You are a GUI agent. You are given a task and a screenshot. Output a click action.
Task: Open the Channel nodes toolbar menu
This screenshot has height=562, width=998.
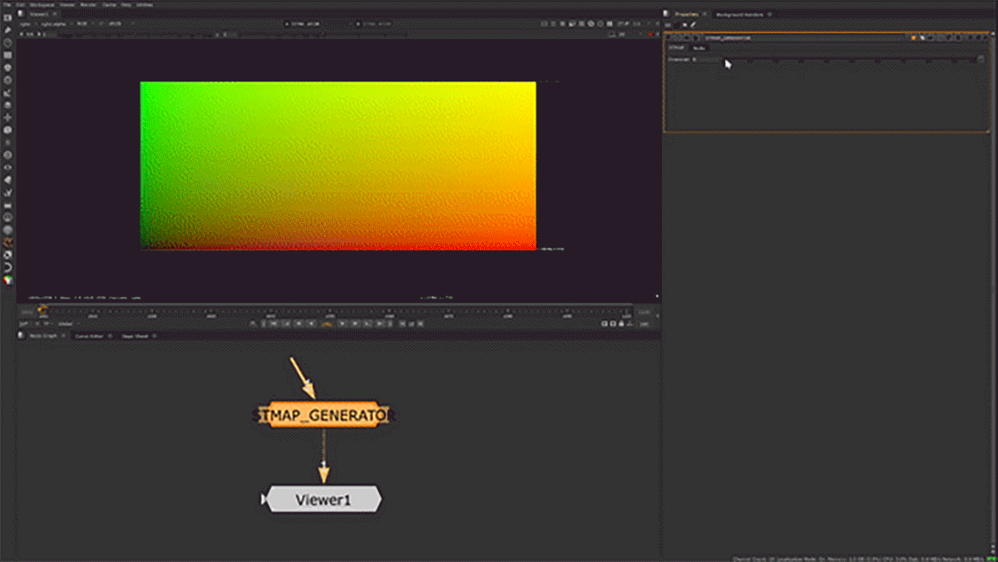(x=7, y=55)
